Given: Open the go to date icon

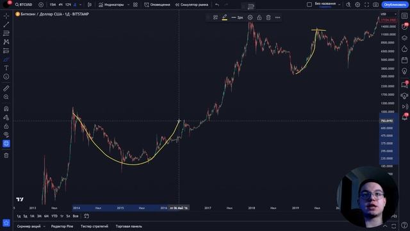Looking at the screenshot, I should click(x=86, y=216).
